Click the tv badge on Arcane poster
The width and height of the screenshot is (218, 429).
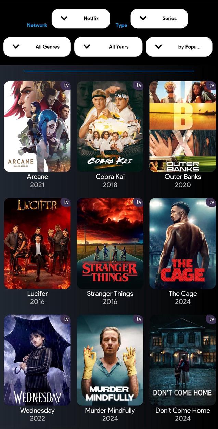[66, 85]
